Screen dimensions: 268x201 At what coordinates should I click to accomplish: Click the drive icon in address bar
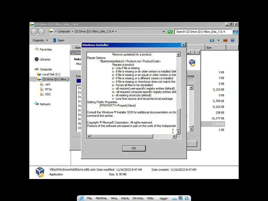point(51,31)
